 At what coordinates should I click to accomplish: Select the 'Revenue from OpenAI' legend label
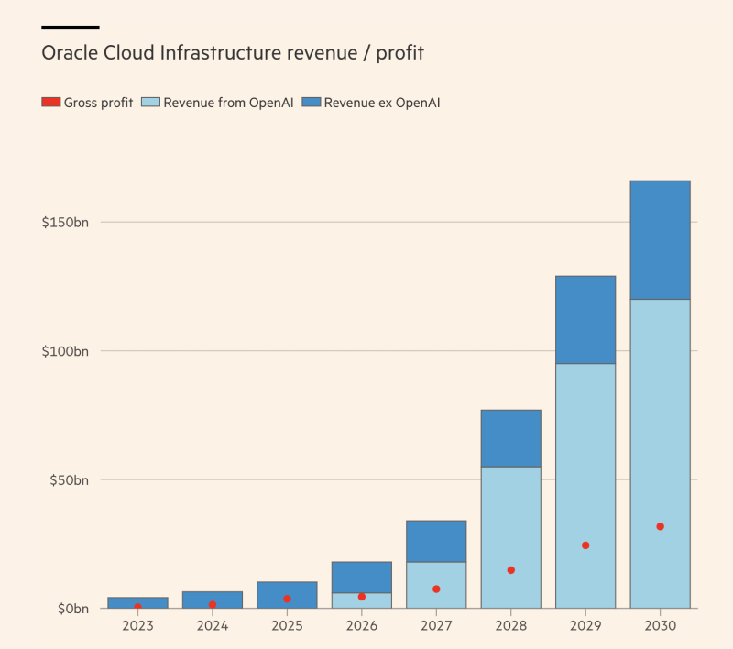228,103
